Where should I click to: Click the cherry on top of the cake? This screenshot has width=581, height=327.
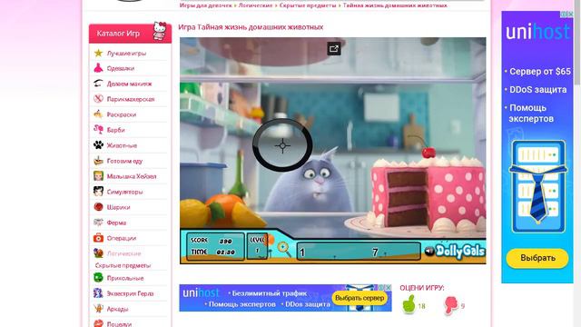pyautogui.click(x=428, y=152)
